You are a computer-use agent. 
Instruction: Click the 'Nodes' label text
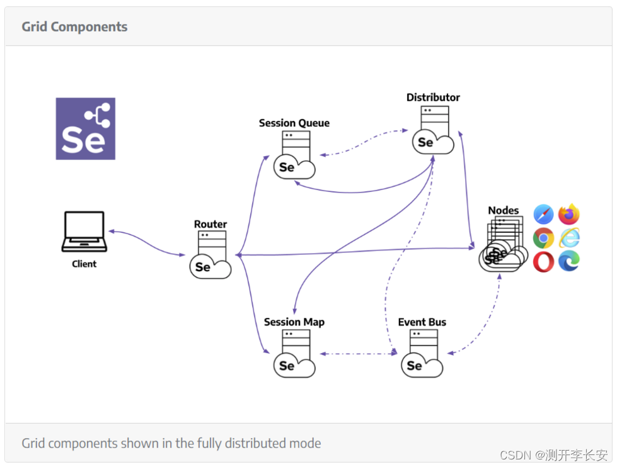point(504,210)
